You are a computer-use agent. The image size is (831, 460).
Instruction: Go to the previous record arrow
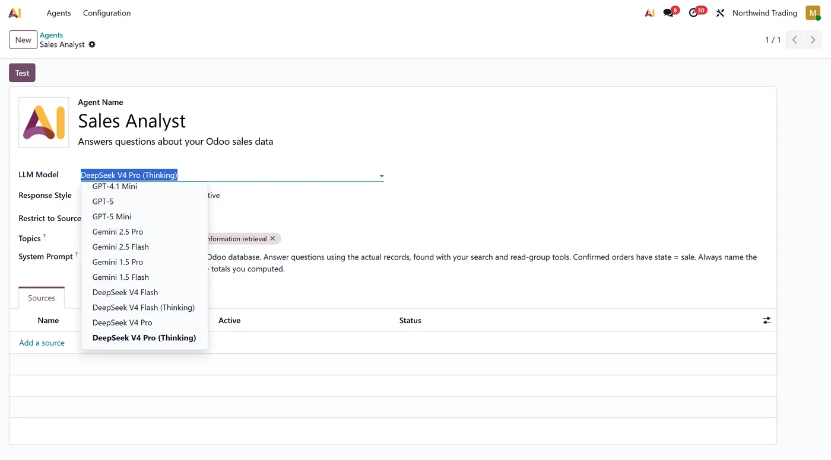pos(795,40)
